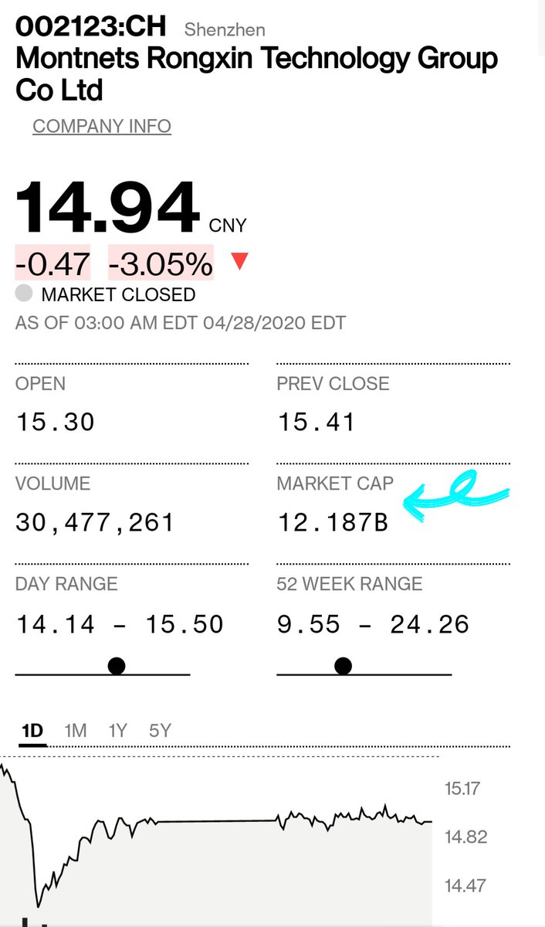545x927 pixels.
Task: Click the -0.47 price change badge
Action: [52, 264]
